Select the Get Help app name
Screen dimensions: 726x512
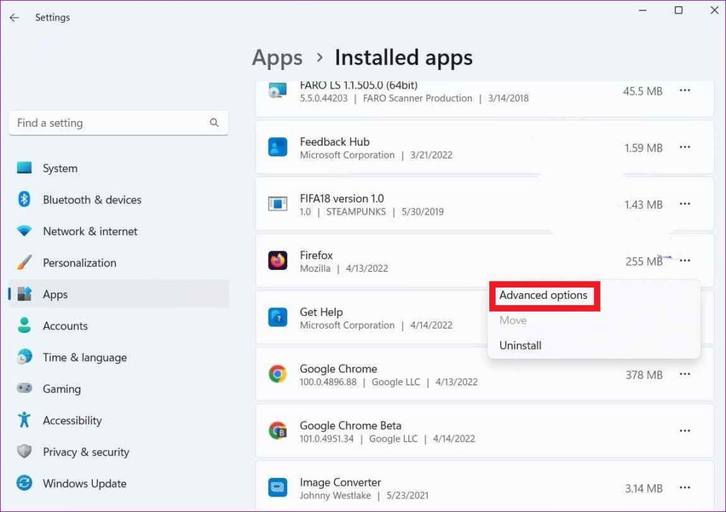(x=321, y=312)
